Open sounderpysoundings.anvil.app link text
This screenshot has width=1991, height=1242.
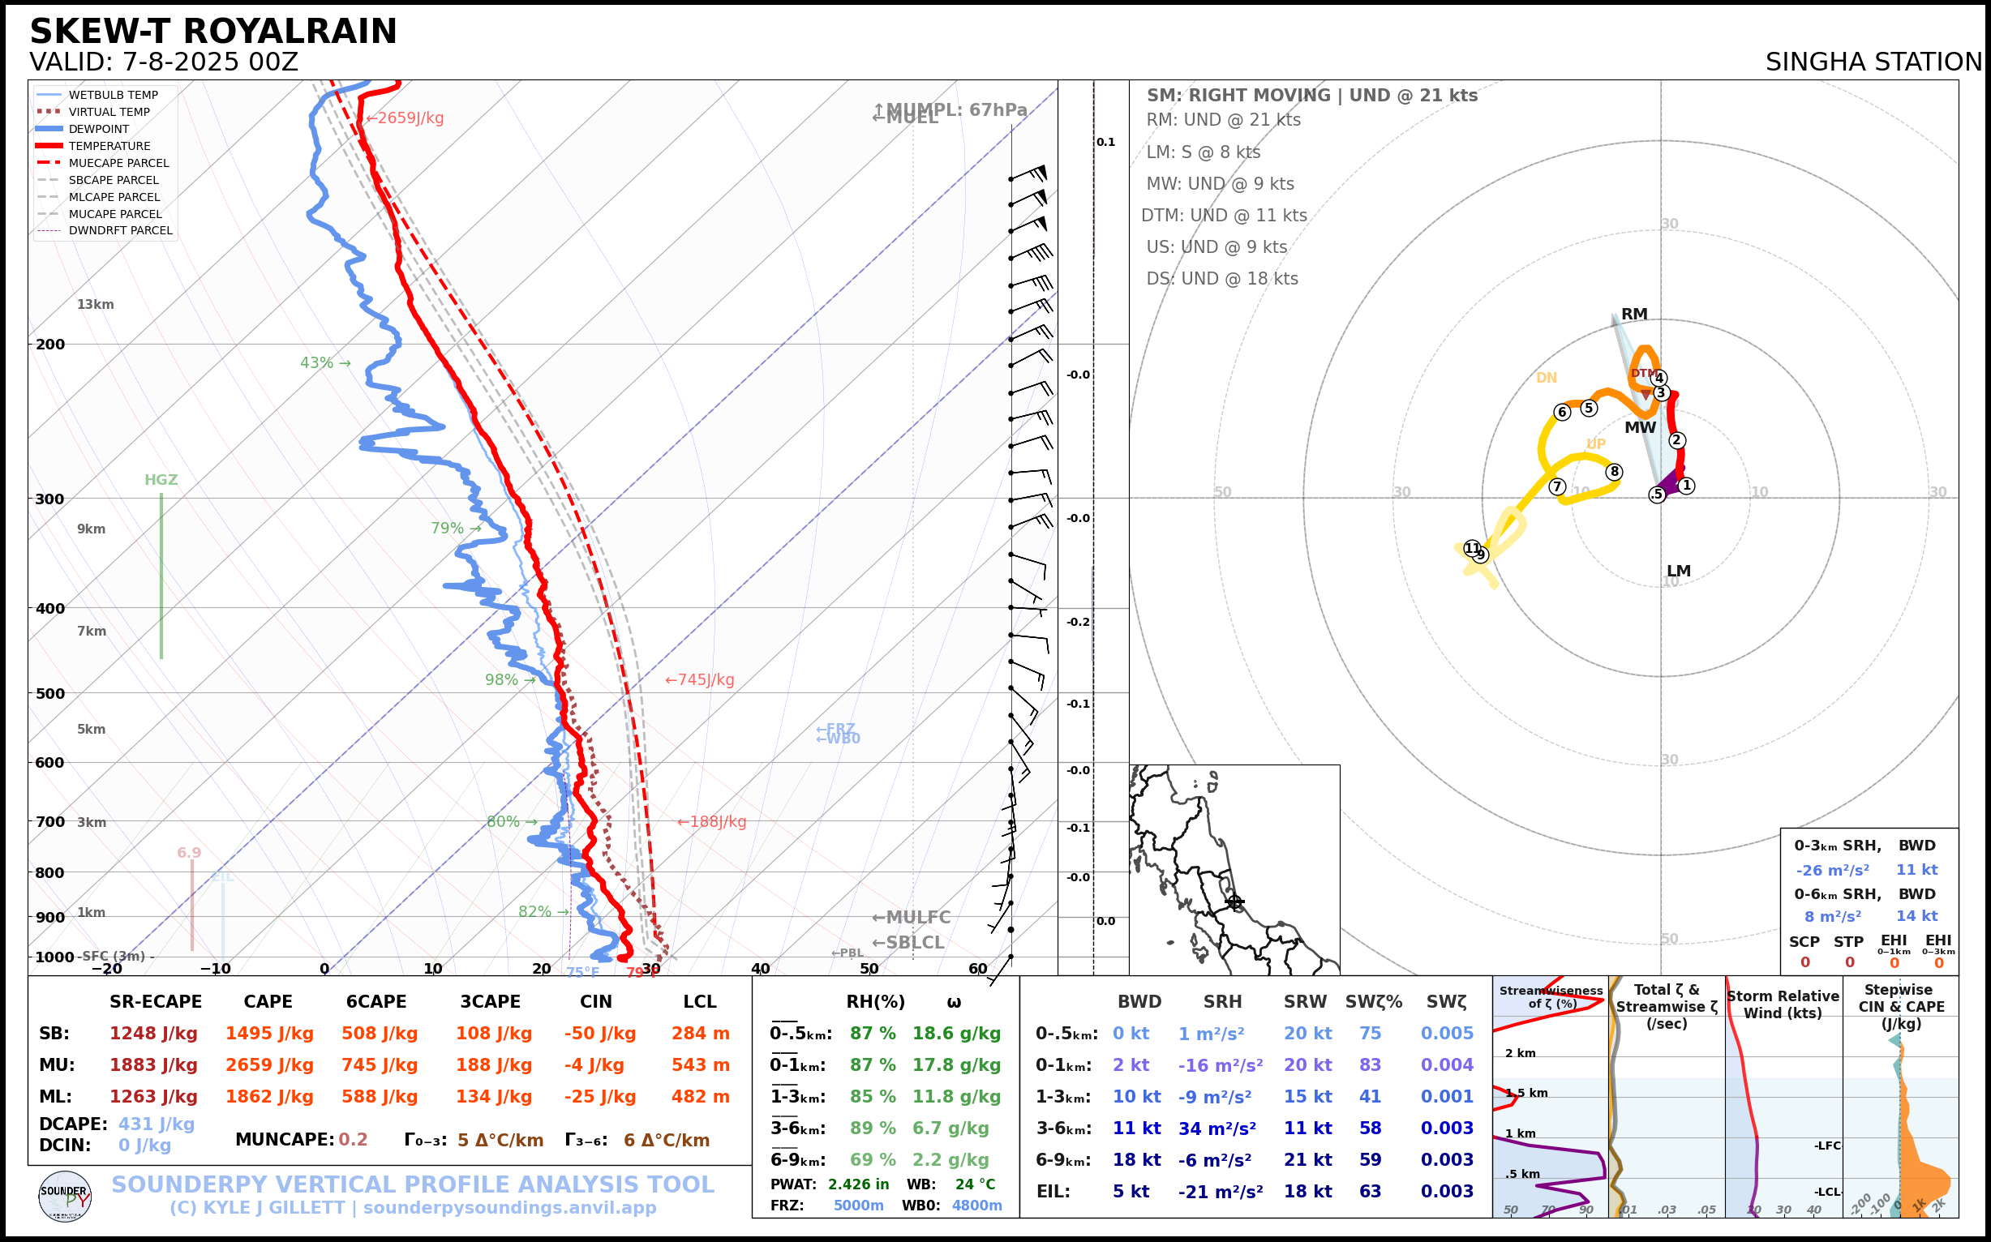coord(509,1208)
